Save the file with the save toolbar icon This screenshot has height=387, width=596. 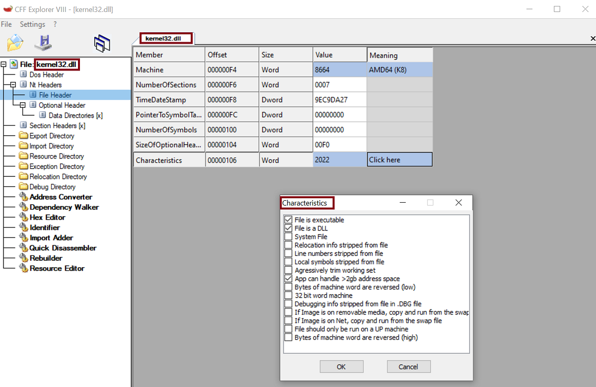click(x=43, y=43)
